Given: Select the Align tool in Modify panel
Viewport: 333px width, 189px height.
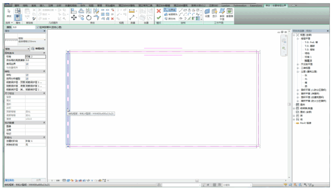Looking at the screenshot, I should click(74, 11).
